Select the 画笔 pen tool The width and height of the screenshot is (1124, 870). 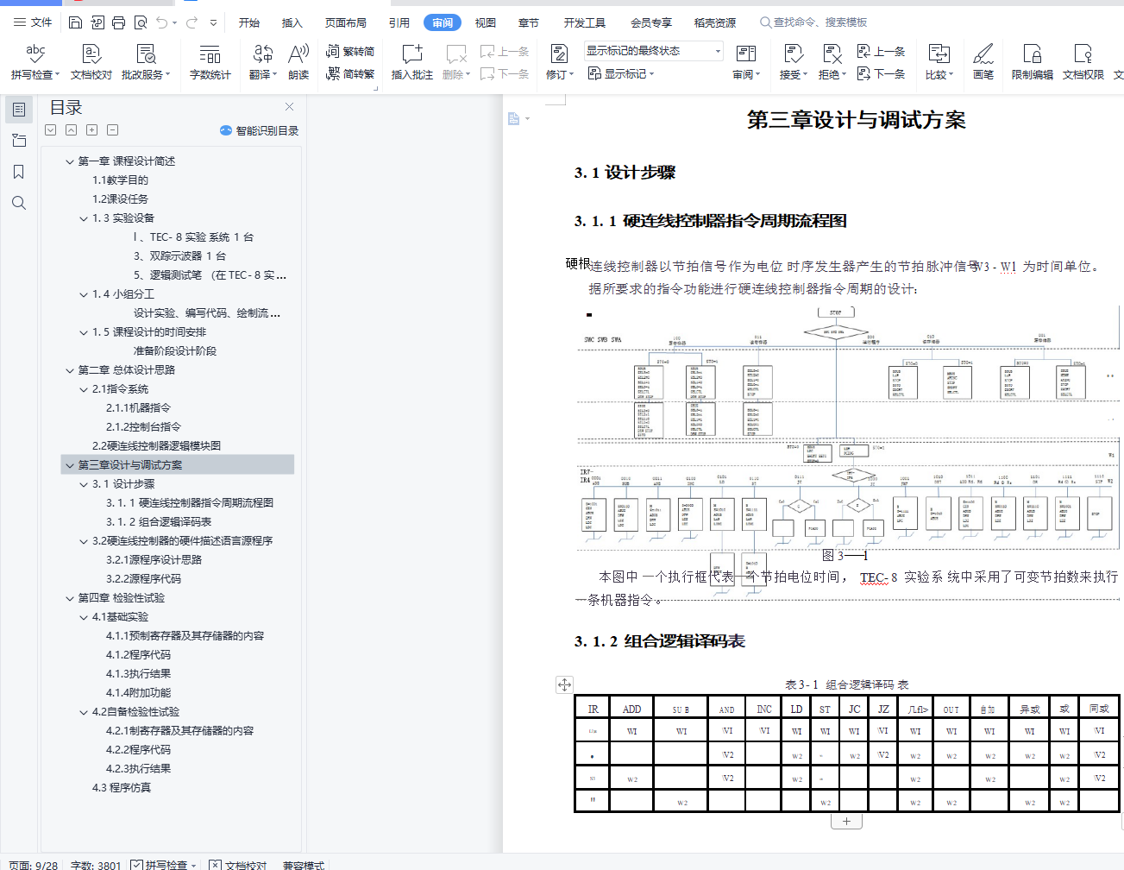click(x=983, y=63)
